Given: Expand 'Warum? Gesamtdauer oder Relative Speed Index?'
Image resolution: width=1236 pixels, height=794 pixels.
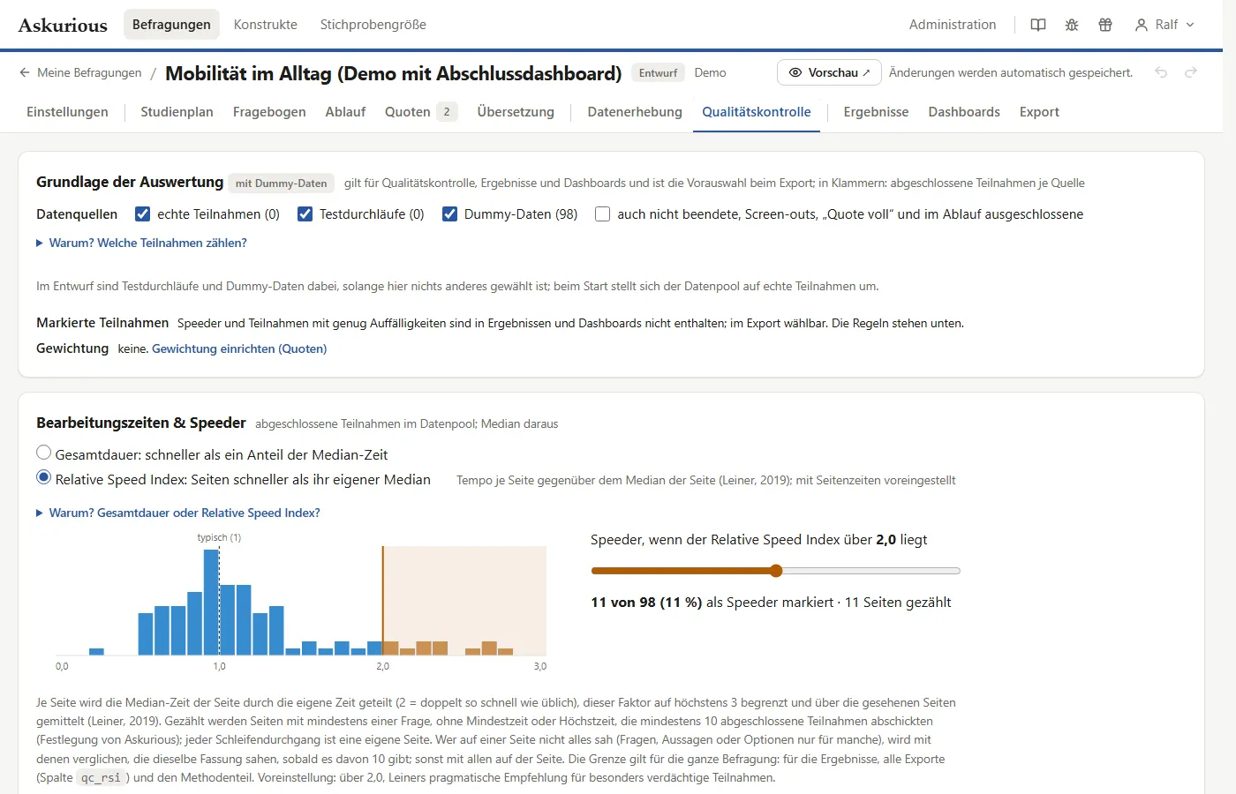Looking at the screenshot, I should (x=178, y=513).
